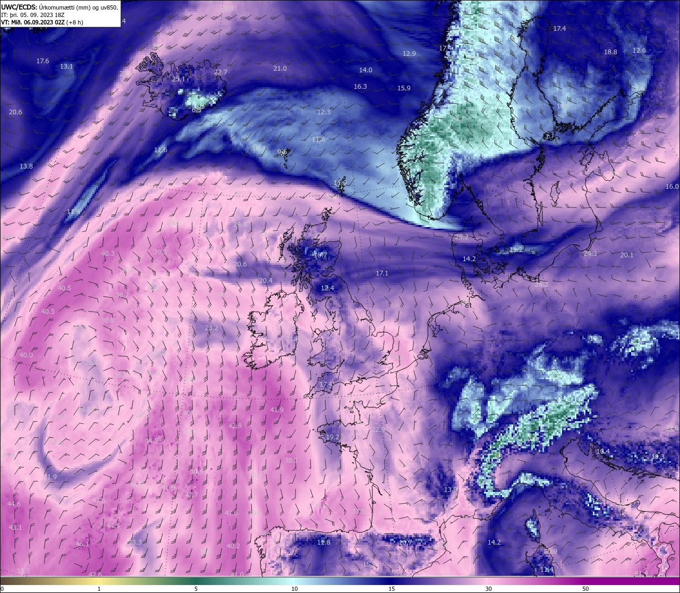Click the colour scale tick label 30

pos(488,589)
